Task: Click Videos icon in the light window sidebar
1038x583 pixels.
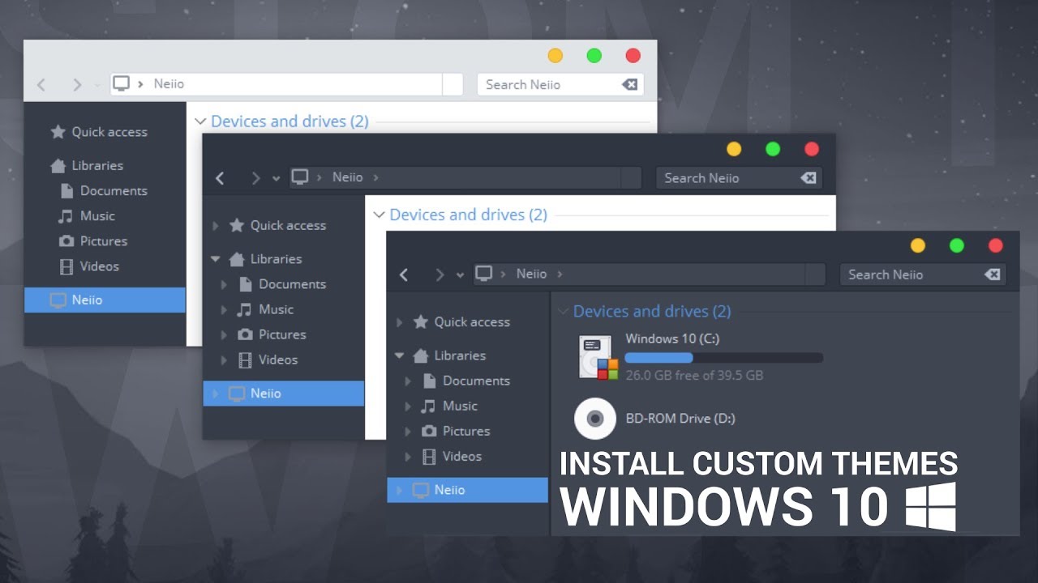Action: click(x=66, y=266)
